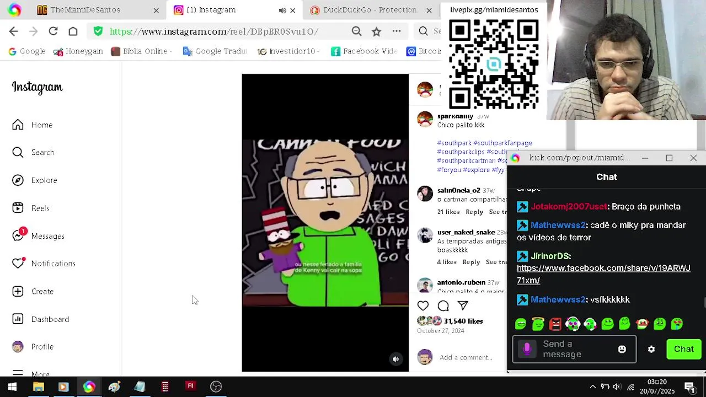The width and height of the screenshot is (706, 397).
Task: Click the JirinorDS username in chat
Action: [x=550, y=256]
